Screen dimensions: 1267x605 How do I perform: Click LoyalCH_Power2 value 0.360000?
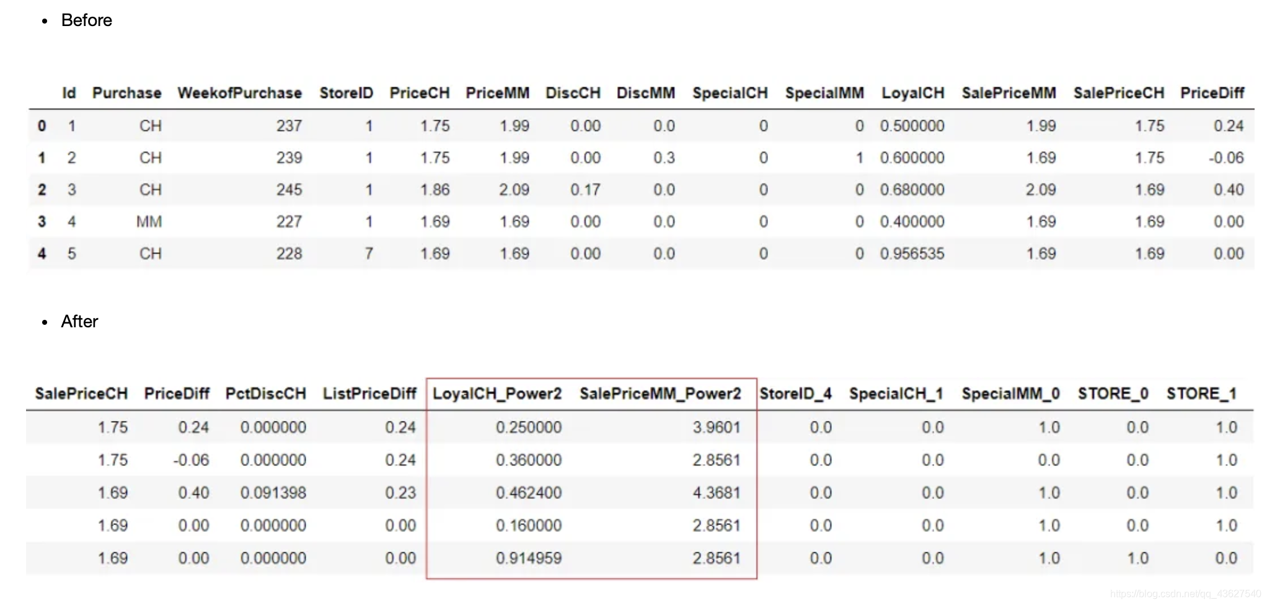(x=529, y=461)
